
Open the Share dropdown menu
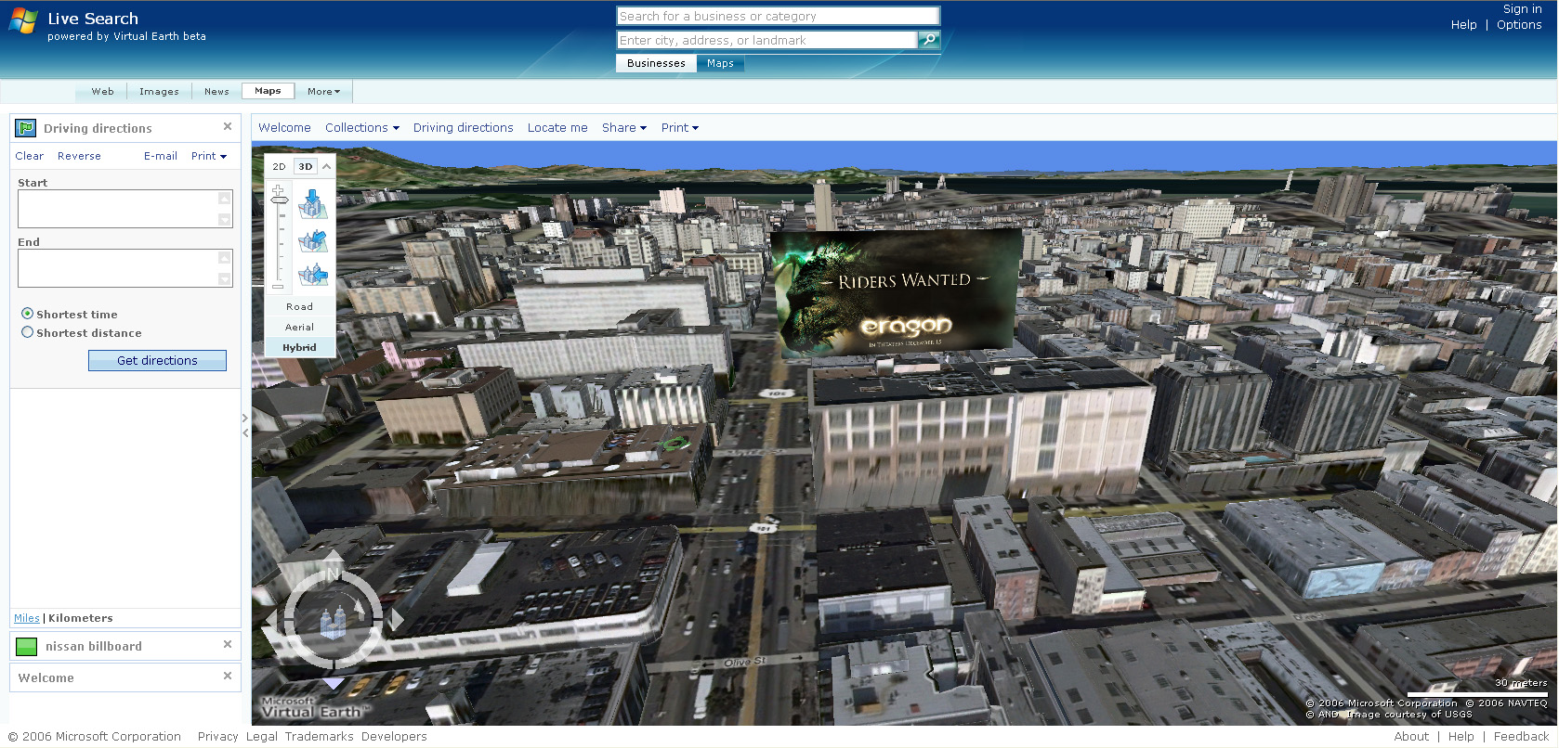pyautogui.click(x=623, y=127)
